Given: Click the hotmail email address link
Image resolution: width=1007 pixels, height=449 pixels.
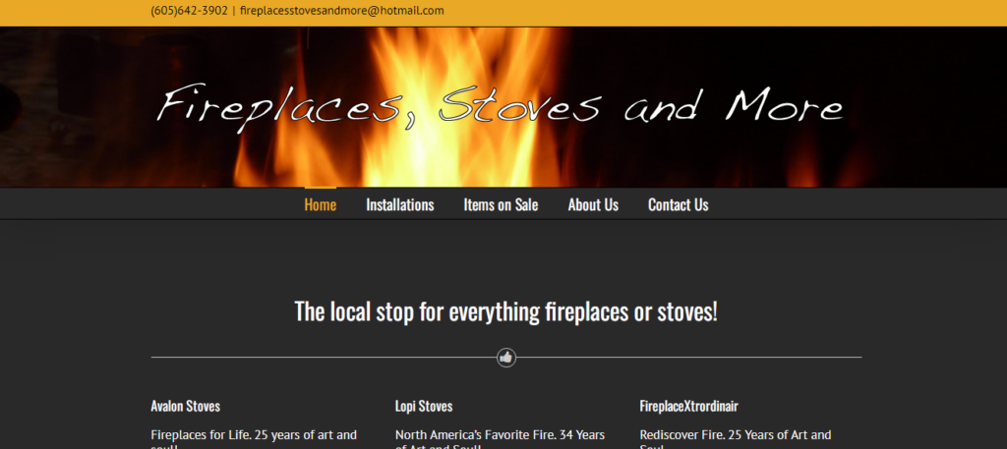Looking at the screenshot, I should pos(341,11).
